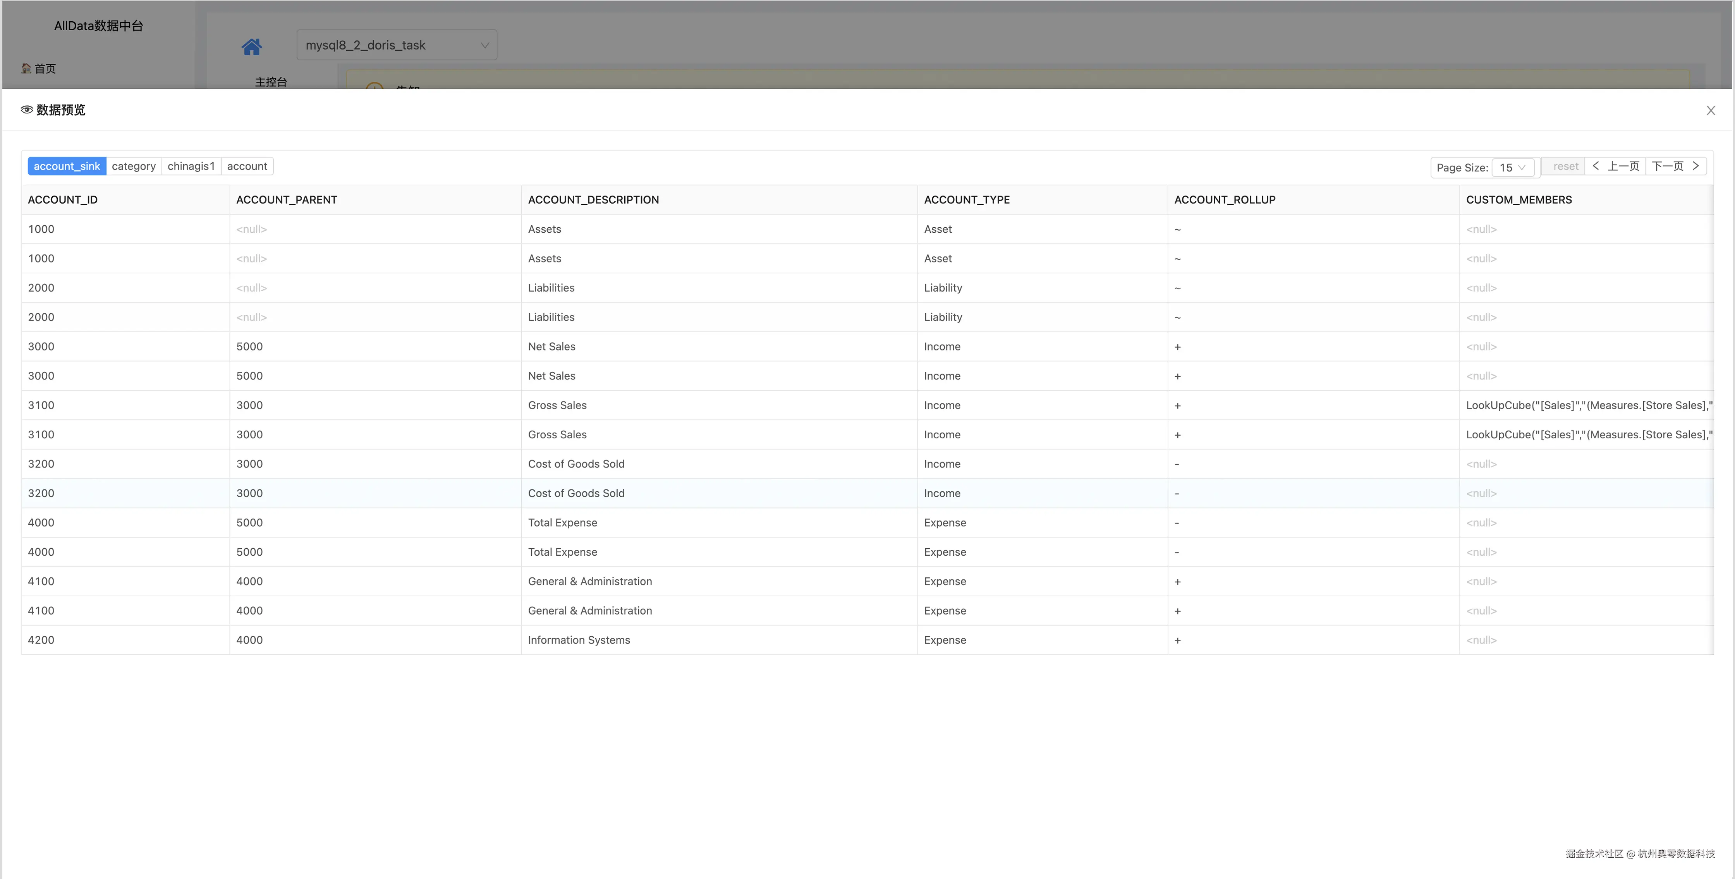Select the account_sink tab
This screenshot has width=1735, height=879.
pos(67,167)
